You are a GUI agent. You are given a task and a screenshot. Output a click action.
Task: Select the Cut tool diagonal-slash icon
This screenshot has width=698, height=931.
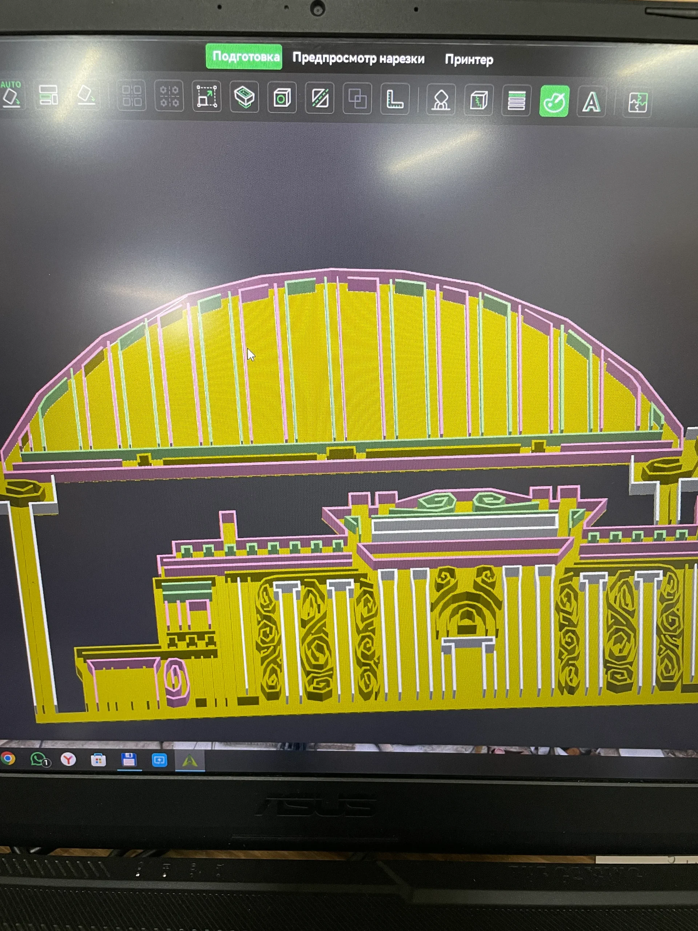point(320,99)
